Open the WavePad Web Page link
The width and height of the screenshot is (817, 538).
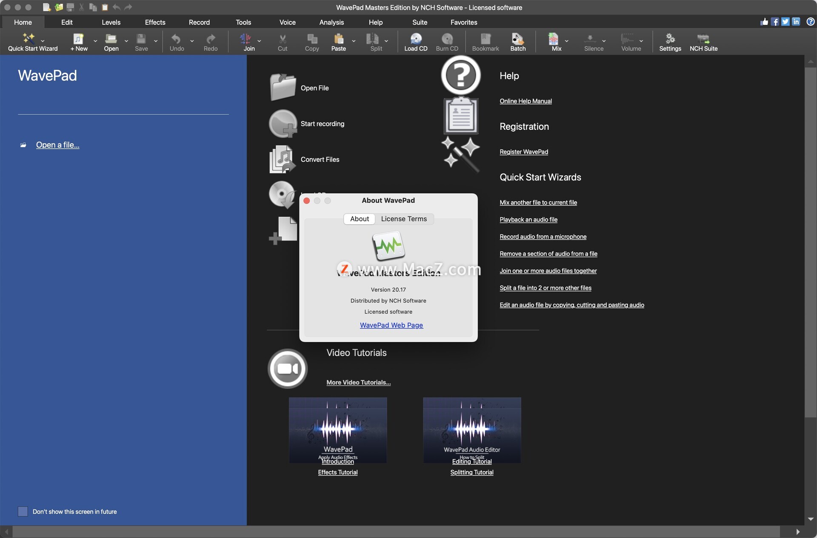(x=391, y=325)
